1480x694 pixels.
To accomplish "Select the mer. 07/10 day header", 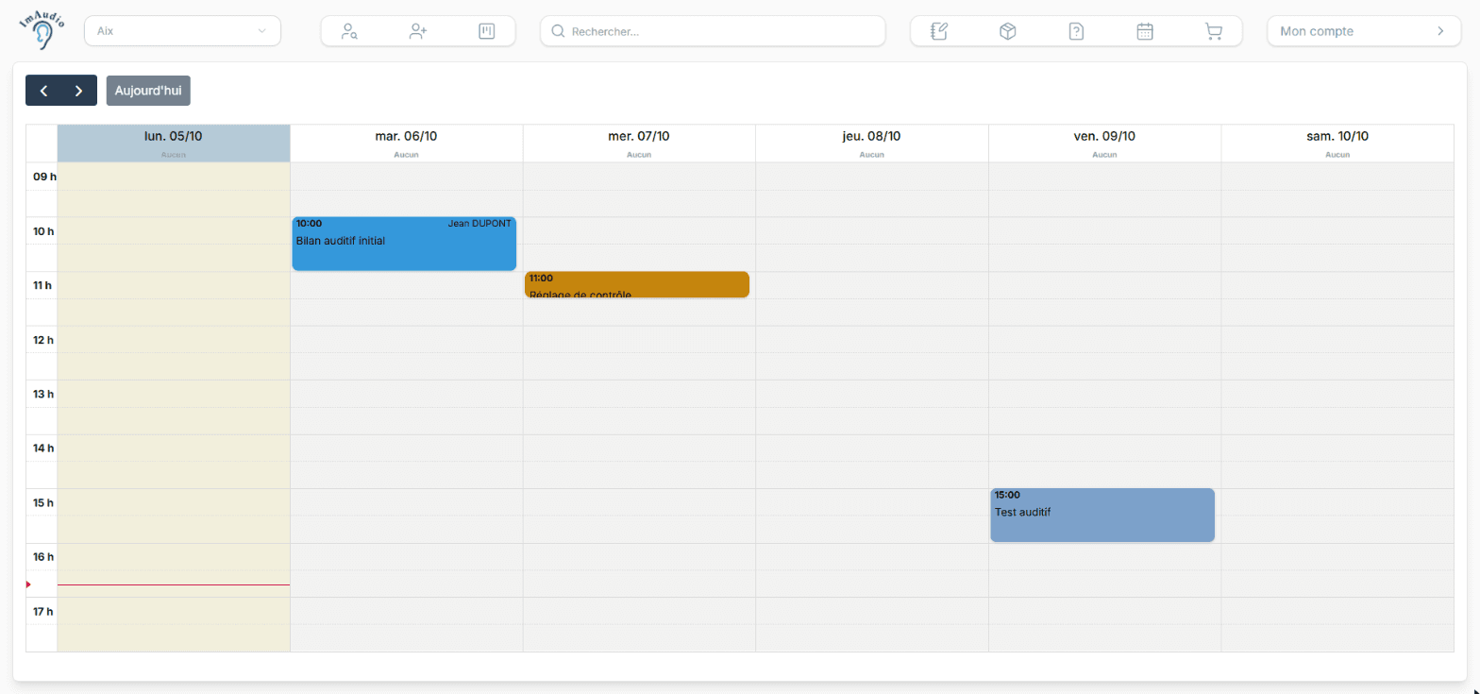I will tap(639, 143).
